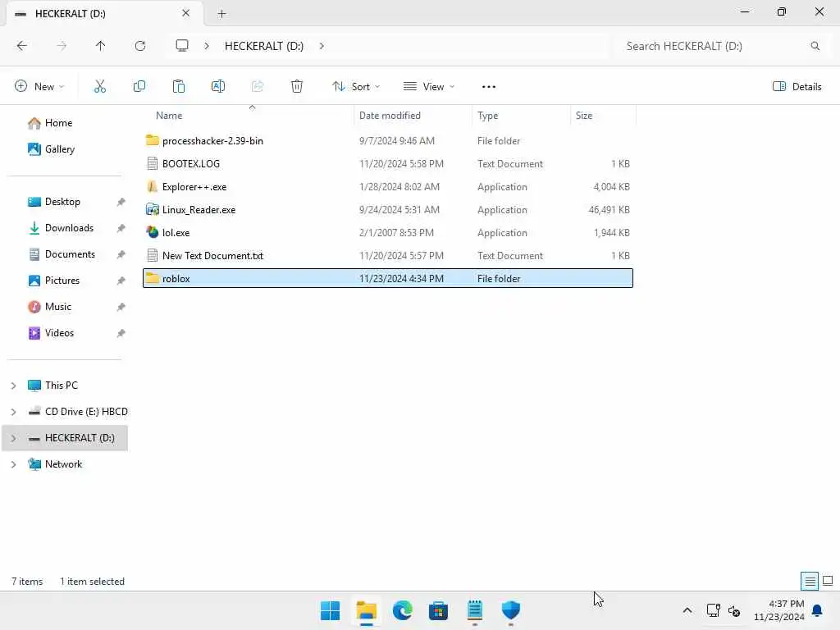Click HECKERALT (D:) breadcrumb in address bar
The height and width of the screenshot is (630, 840).
coord(263,46)
